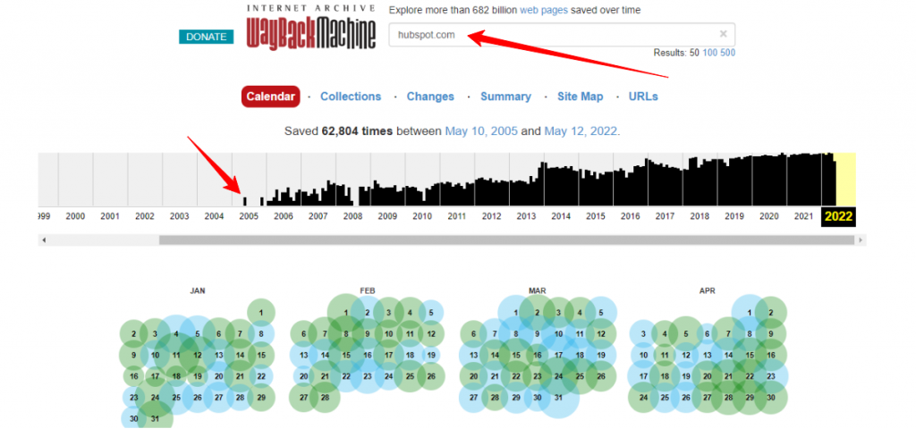The width and height of the screenshot is (916, 437).
Task: Set results to 500
Action: (728, 53)
